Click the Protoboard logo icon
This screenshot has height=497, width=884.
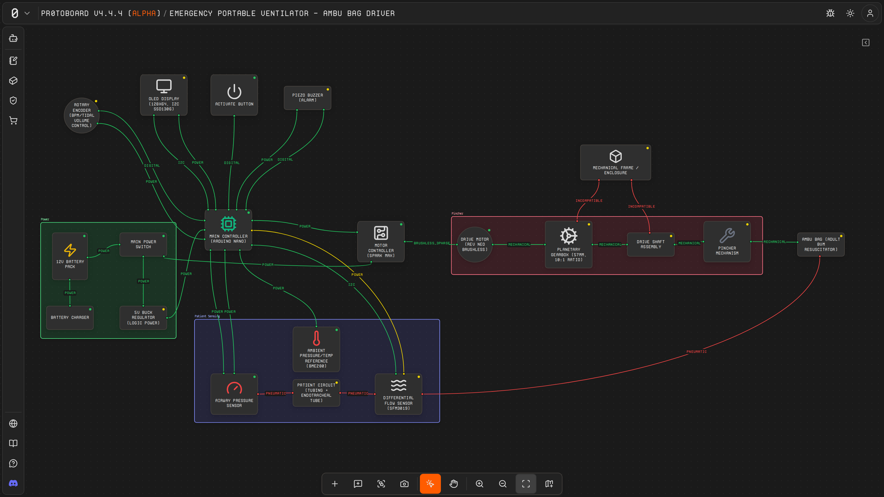point(15,13)
